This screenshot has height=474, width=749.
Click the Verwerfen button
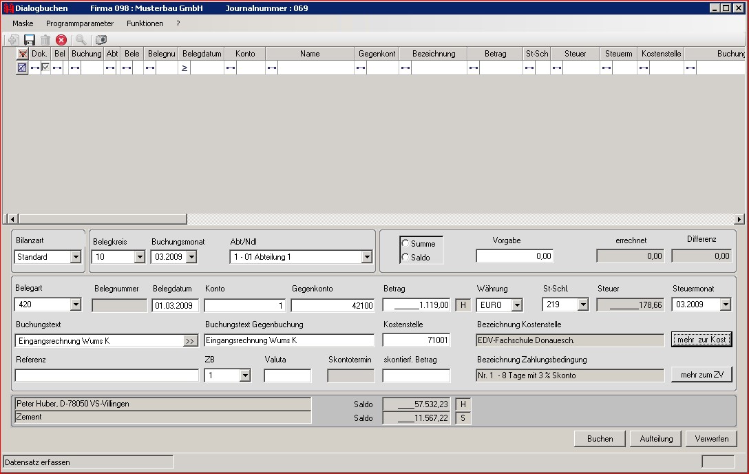(711, 439)
